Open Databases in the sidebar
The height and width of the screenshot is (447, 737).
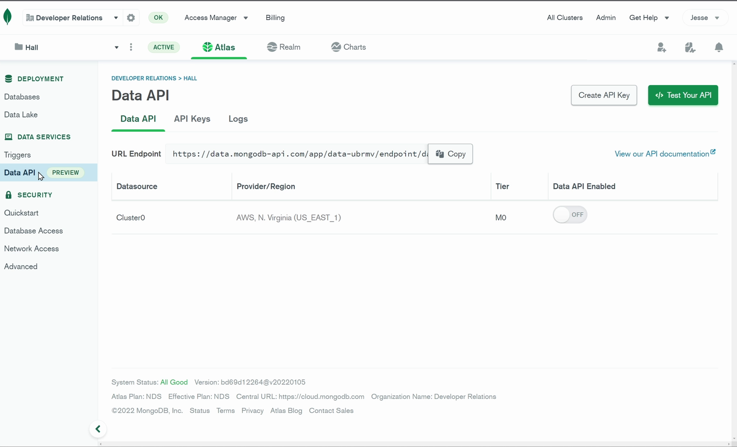point(22,97)
